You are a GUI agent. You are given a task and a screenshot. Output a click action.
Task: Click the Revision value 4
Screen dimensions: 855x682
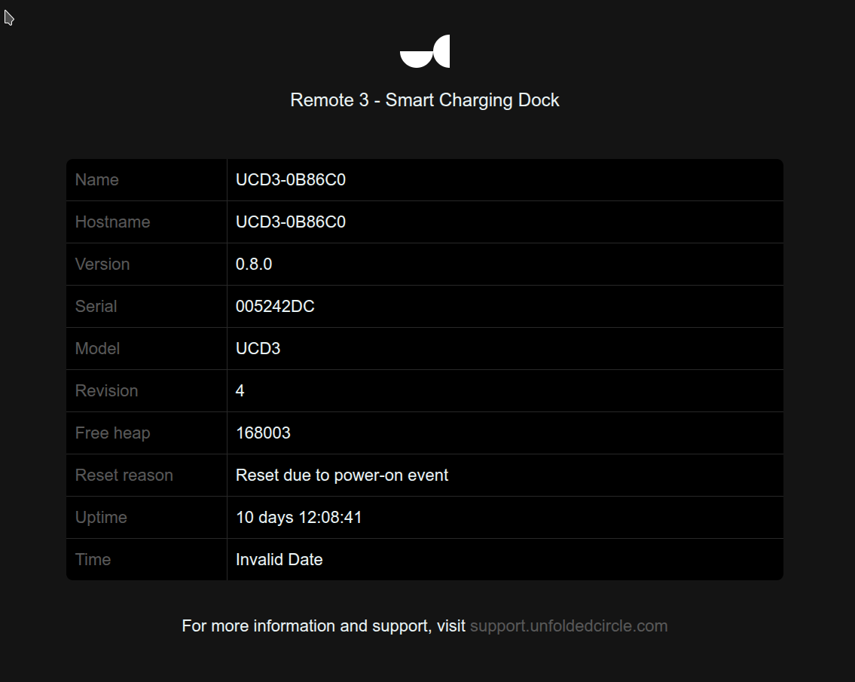[240, 390]
